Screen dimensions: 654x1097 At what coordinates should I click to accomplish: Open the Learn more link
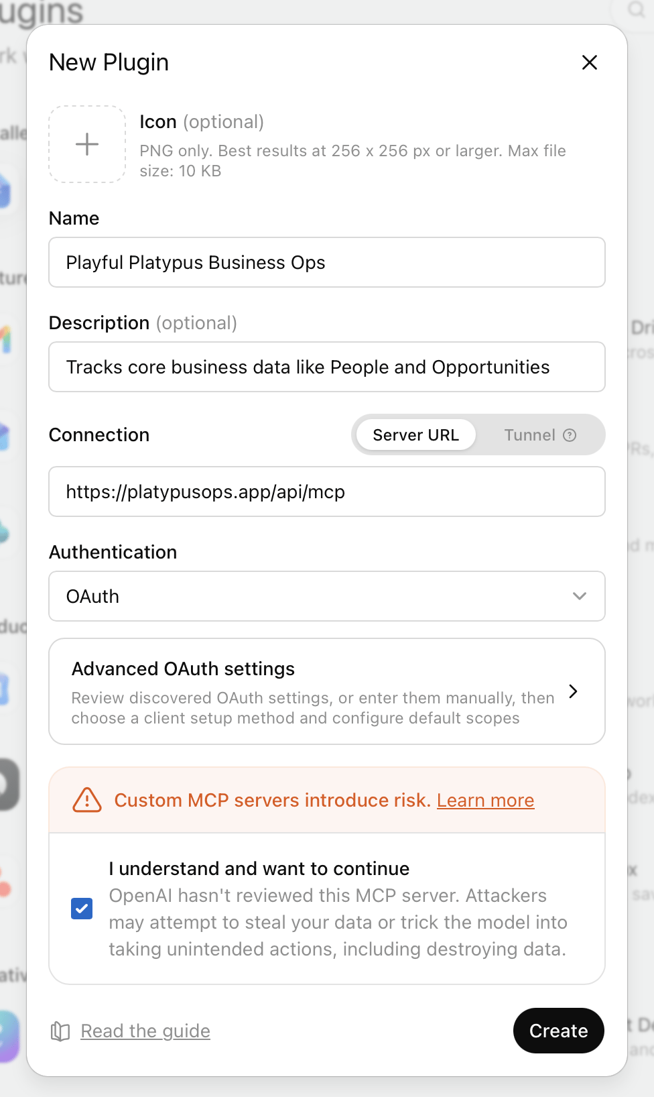tap(486, 800)
